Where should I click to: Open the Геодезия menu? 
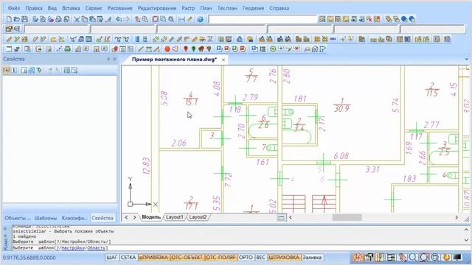253,8
